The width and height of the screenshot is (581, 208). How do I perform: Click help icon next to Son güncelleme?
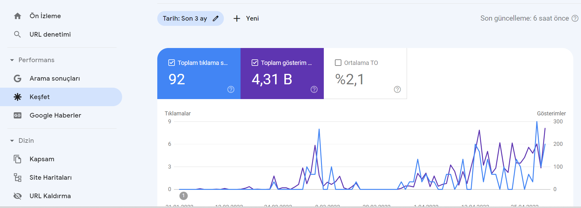point(575,18)
